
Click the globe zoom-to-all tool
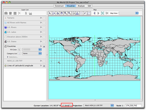point(73,13)
